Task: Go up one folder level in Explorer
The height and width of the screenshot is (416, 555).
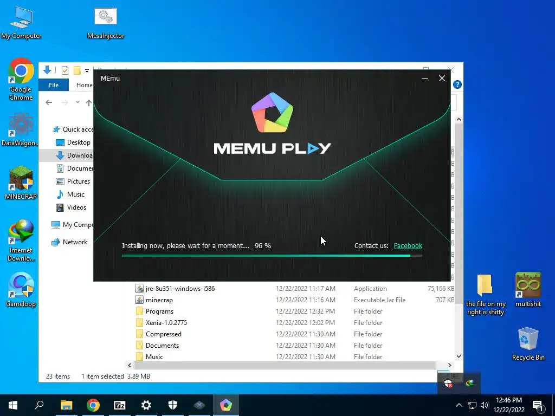Action: (x=88, y=102)
